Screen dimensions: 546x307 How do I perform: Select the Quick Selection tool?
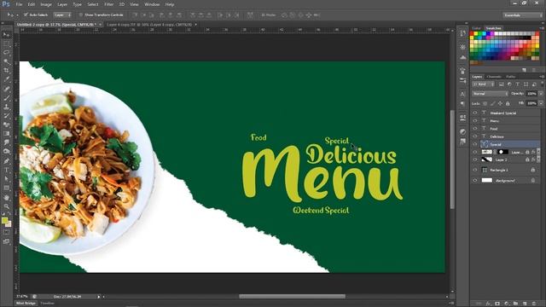(6, 61)
